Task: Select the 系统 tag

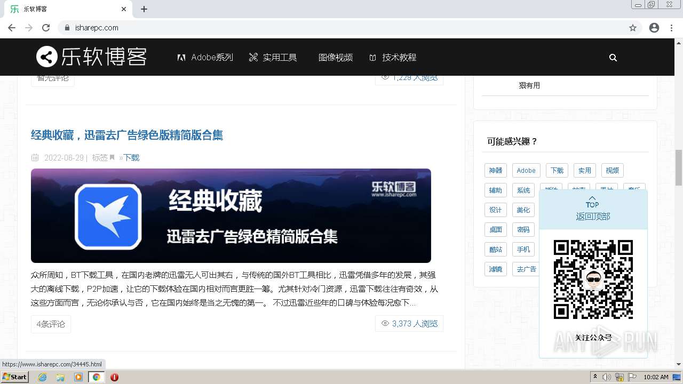Action: click(x=523, y=190)
